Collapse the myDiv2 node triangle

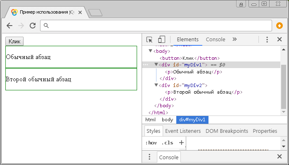click(156, 85)
